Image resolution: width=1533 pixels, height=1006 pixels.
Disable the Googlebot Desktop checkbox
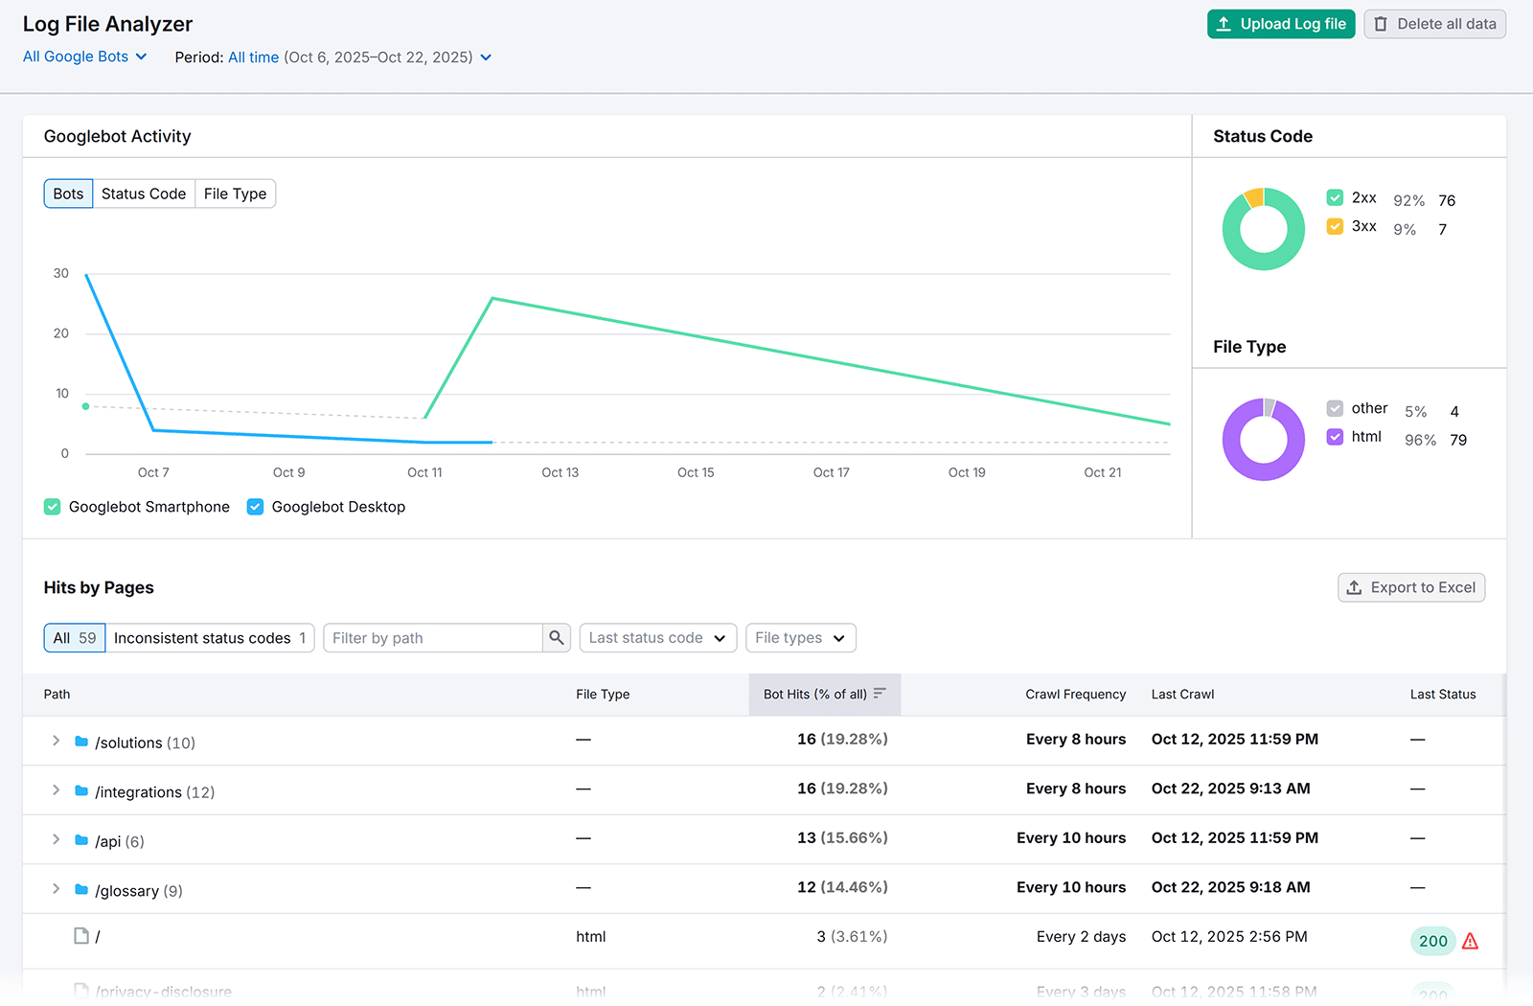point(255,506)
